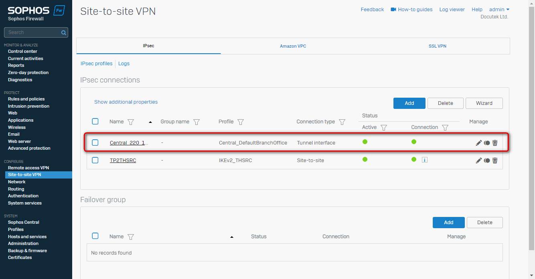The height and width of the screenshot is (279, 535).
Task: Open the Diagnostics page
Action: click(20, 80)
